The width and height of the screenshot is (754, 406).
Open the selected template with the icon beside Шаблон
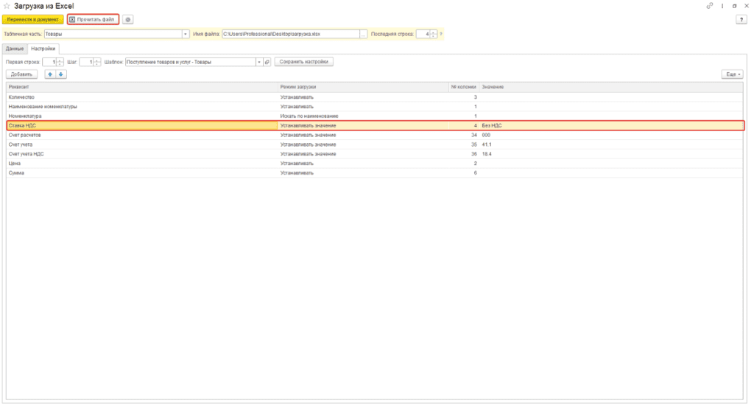coord(267,62)
